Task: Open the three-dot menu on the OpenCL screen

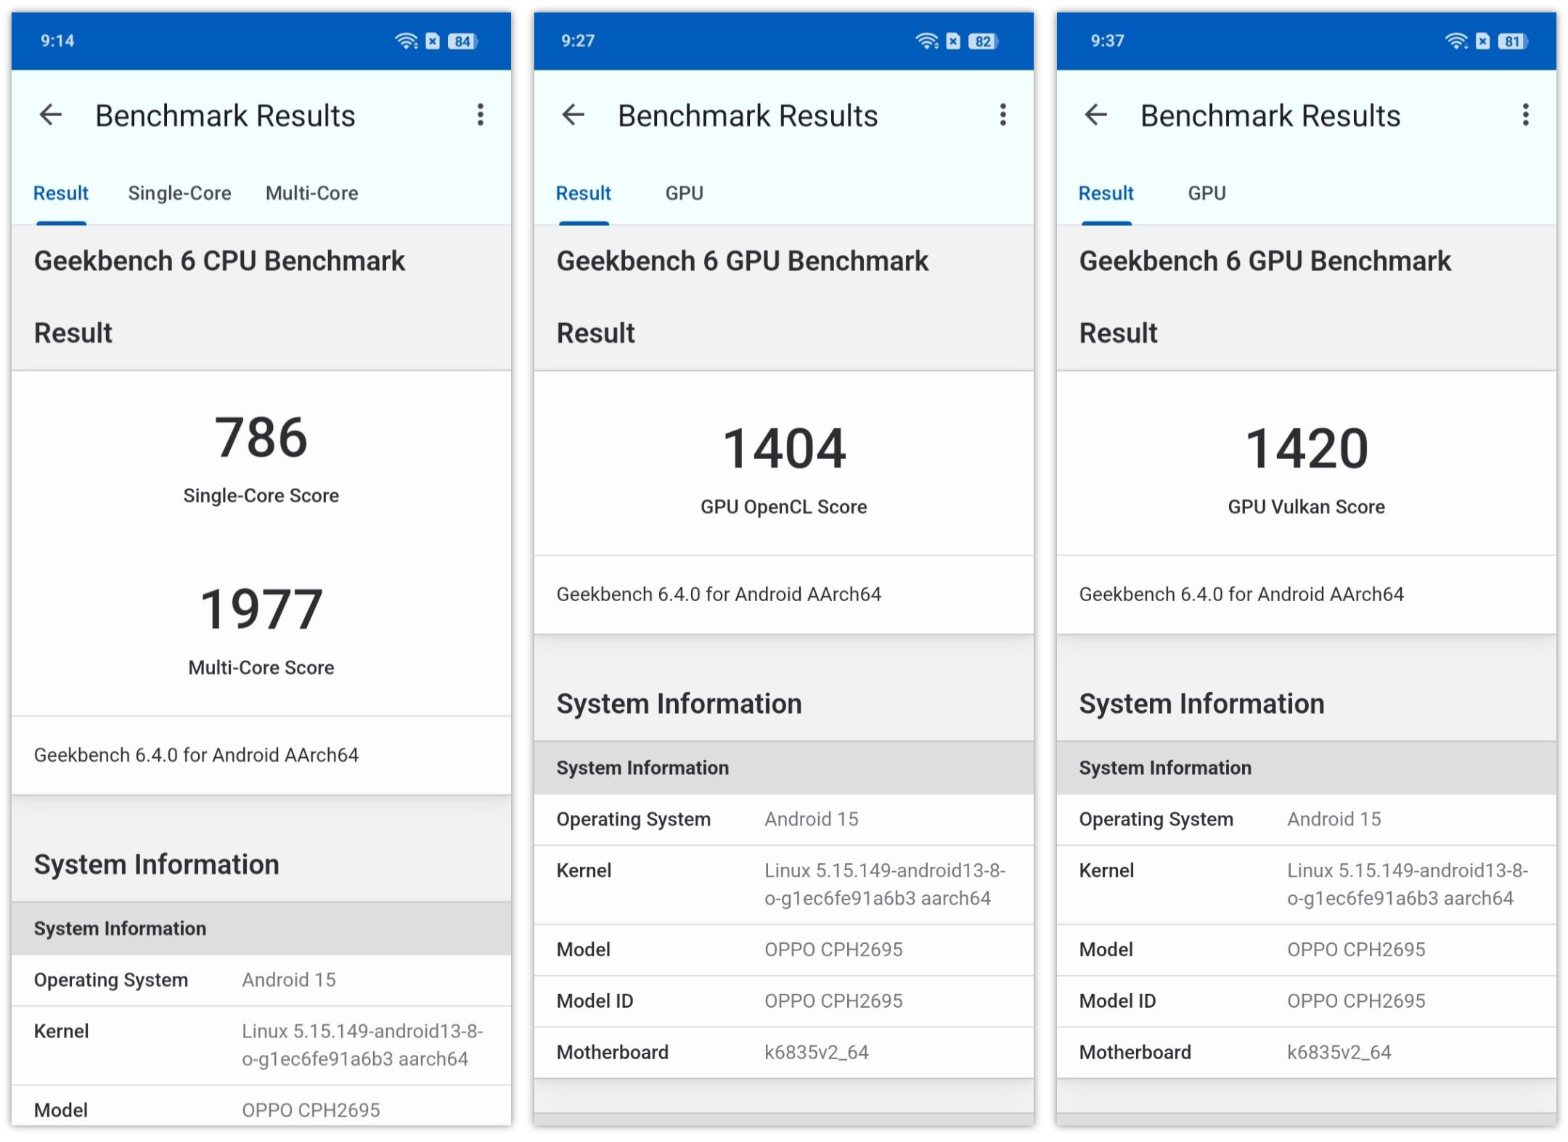Action: click(1003, 115)
